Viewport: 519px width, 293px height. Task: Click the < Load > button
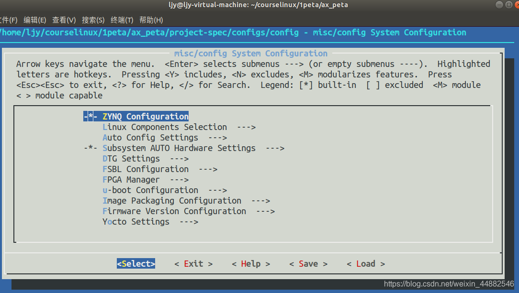365,263
